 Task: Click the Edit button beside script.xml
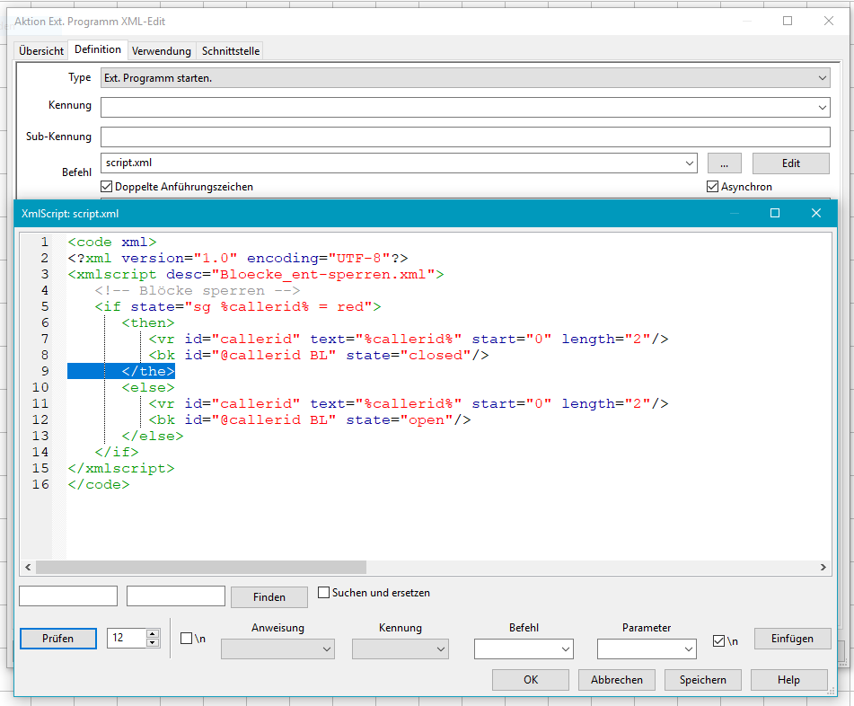pos(790,163)
